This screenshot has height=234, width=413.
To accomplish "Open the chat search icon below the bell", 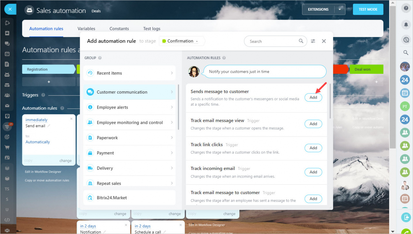I will click(x=406, y=40).
